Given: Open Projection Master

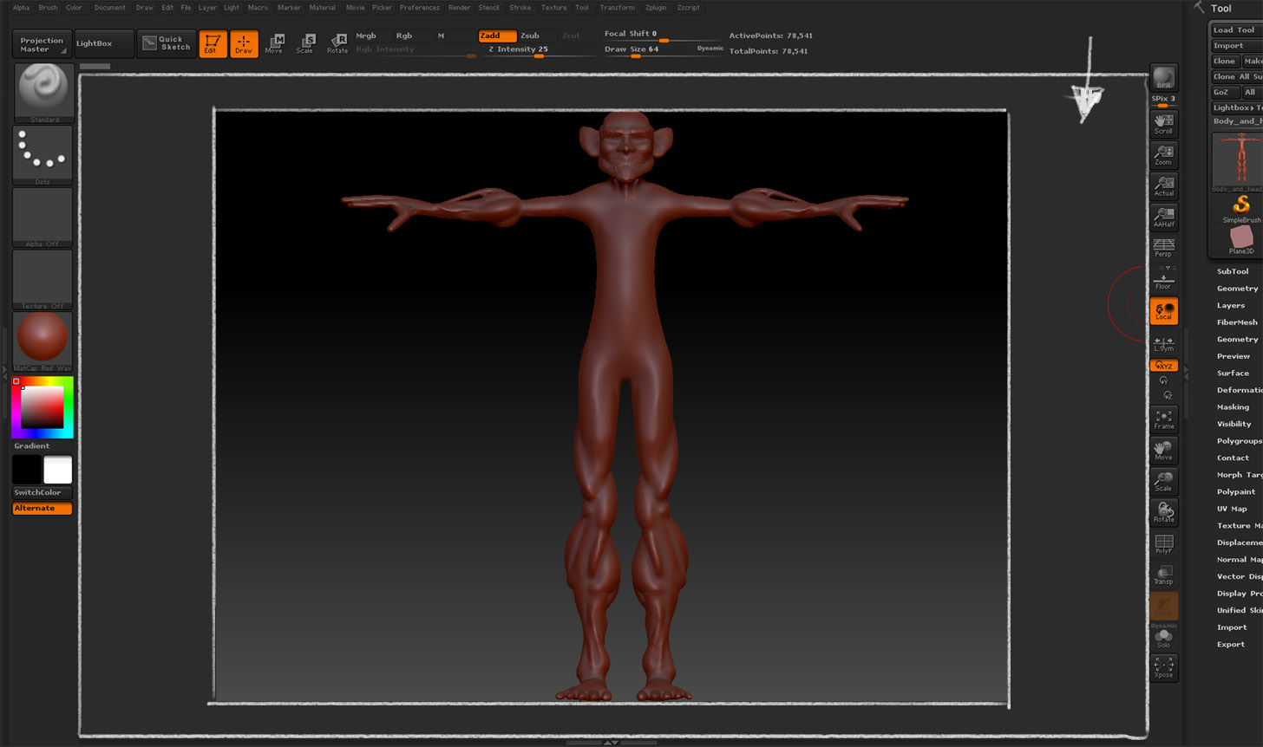Looking at the screenshot, I should coord(42,44).
